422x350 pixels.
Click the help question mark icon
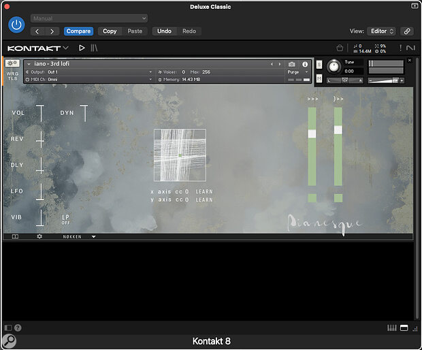click(18, 328)
